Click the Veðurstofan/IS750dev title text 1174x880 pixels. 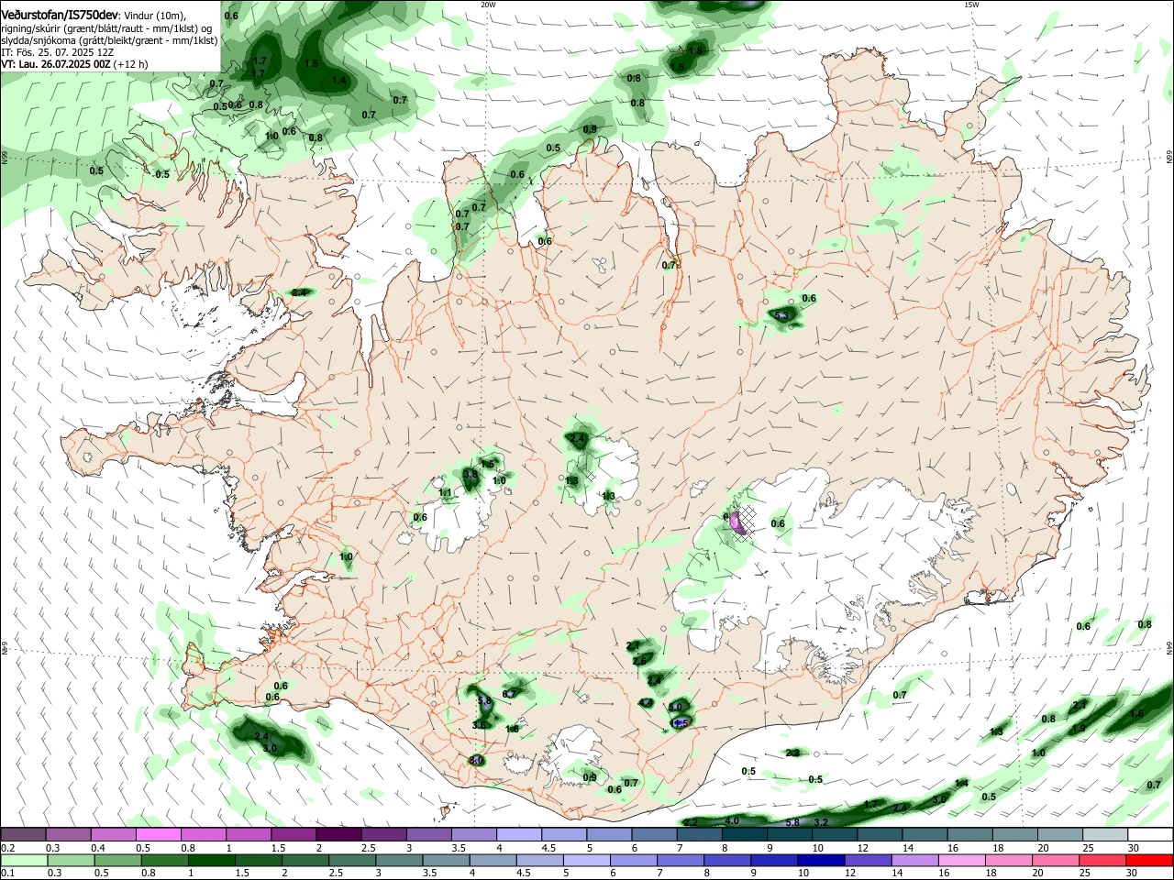coord(60,15)
